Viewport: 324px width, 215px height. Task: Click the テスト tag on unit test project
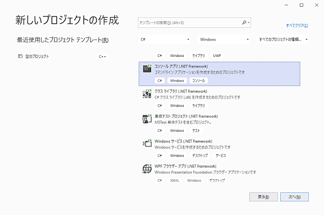click(196, 131)
